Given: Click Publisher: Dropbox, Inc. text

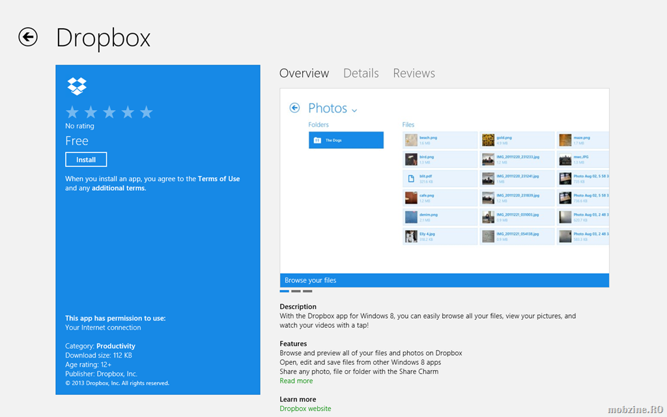Looking at the screenshot, I should click(x=101, y=374).
